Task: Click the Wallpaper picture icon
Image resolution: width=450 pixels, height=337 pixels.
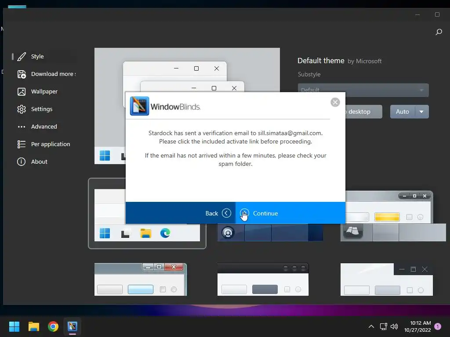Action: (22, 92)
